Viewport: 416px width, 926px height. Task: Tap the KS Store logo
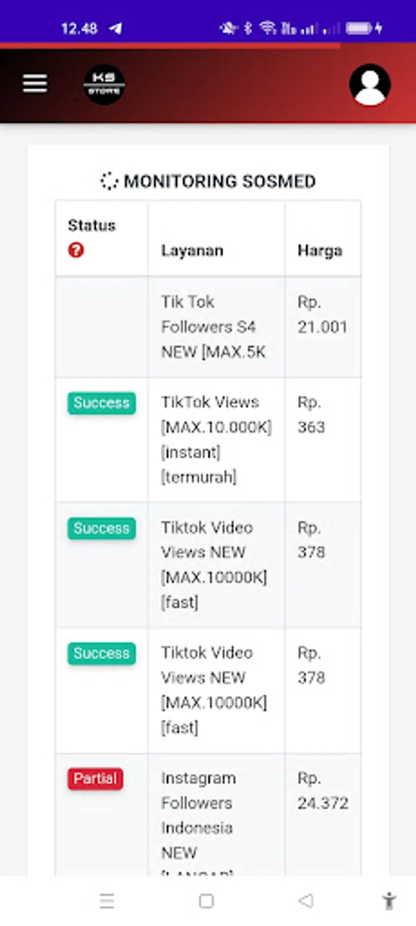tap(104, 84)
